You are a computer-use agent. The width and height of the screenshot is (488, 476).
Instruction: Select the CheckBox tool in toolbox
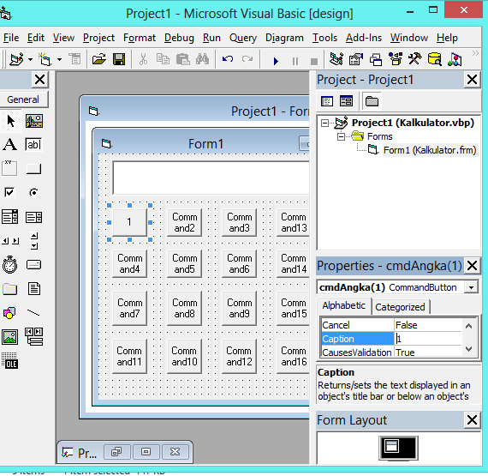coord(9,193)
